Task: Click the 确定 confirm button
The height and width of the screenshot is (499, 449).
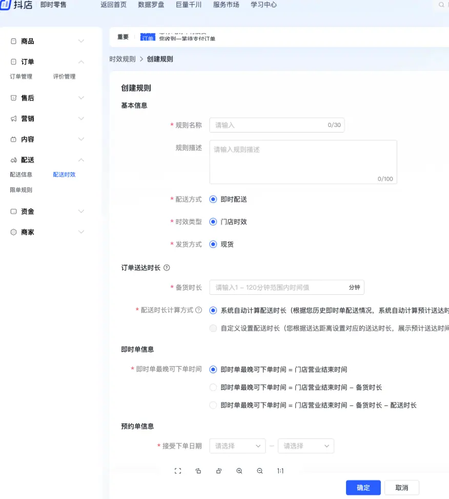Action: tap(363, 488)
